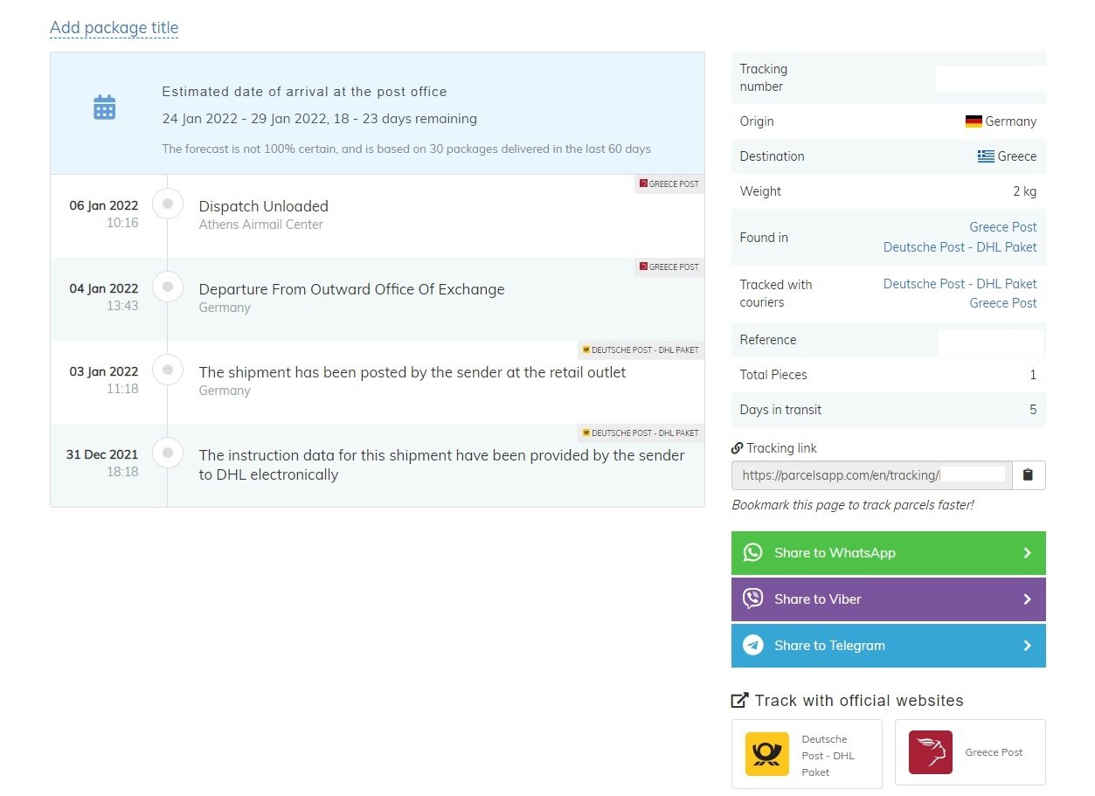
Task: Open Greece Post link in Found in row
Action: point(1002,227)
